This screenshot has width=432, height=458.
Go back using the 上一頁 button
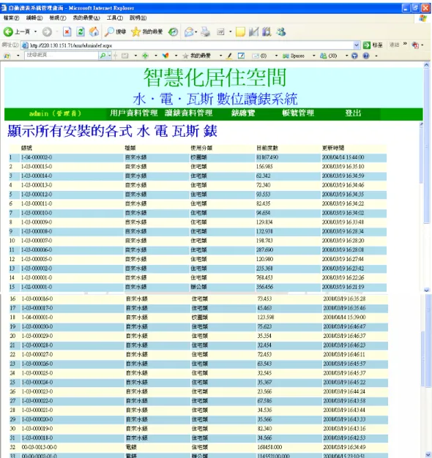click(16, 32)
